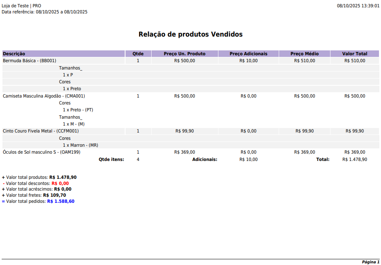Click the Camiseta Masculina Algodão product name
The height and width of the screenshot is (265, 381).
click(x=44, y=96)
